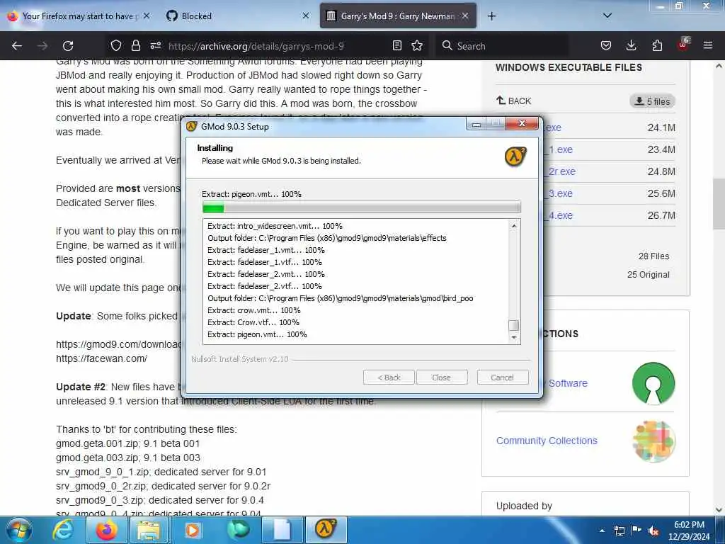725x544 pixels.
Task: View site security padlock info
Action: [135, 45]
